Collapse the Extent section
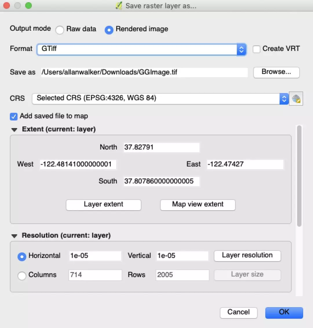The width and height of the screenshot is (313, 328). 14,130
